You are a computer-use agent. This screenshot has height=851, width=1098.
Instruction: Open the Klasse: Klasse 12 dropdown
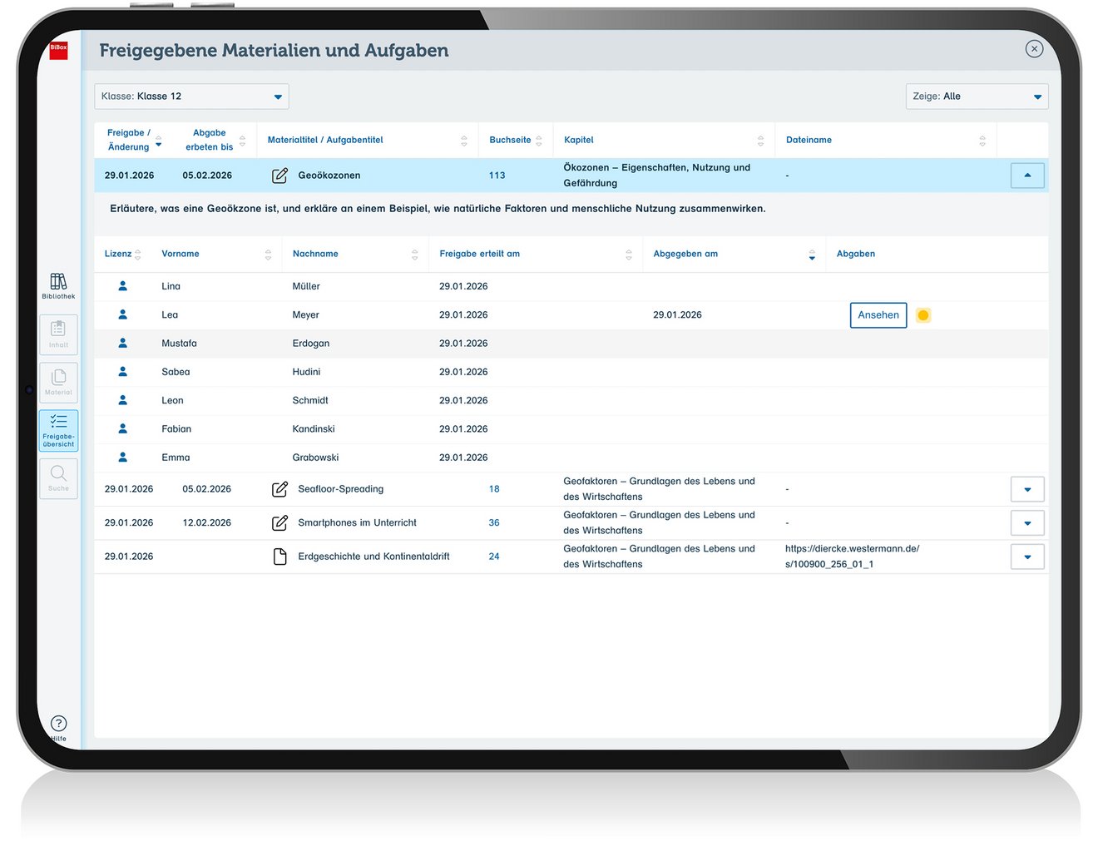[191, 96]
